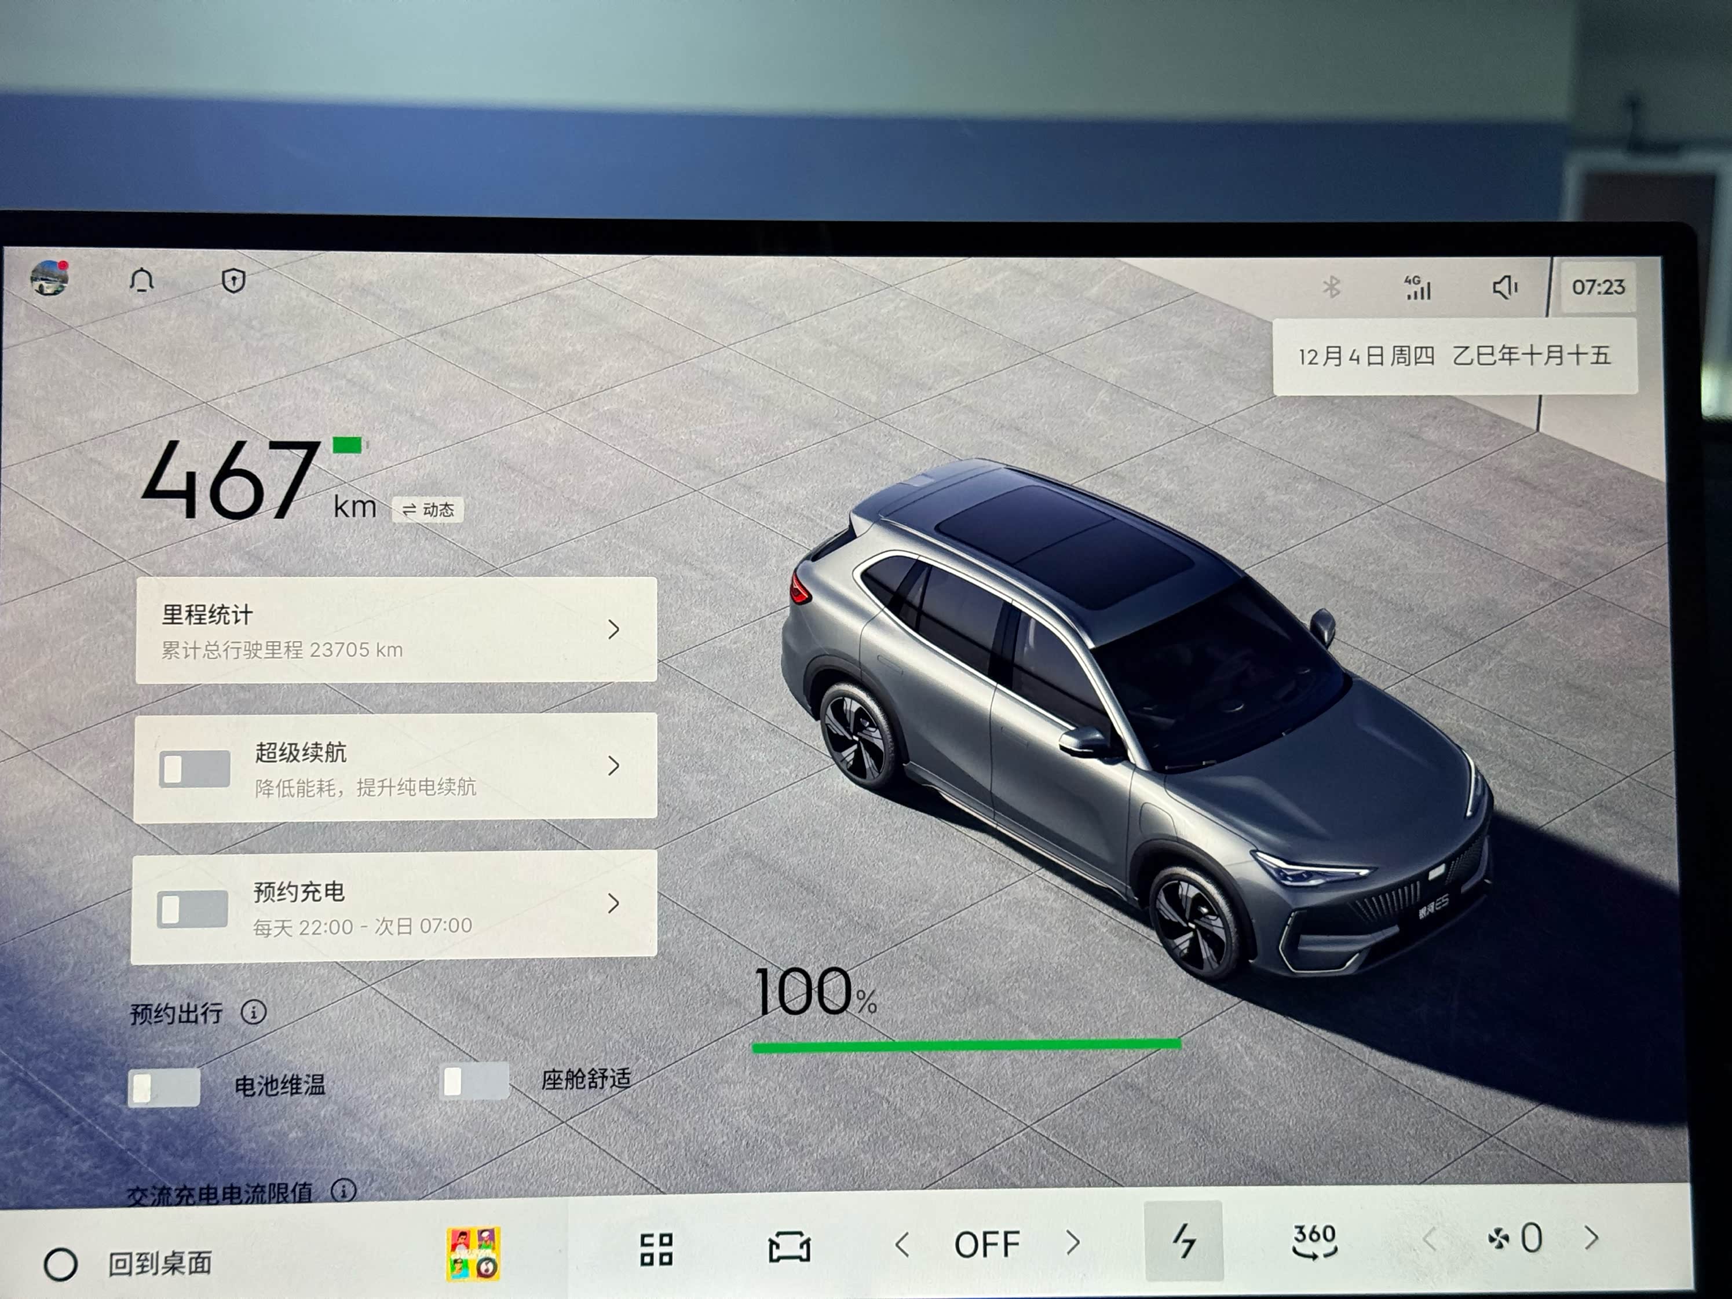
Task: Open the app grid icon
Action: coord(656,1248)
